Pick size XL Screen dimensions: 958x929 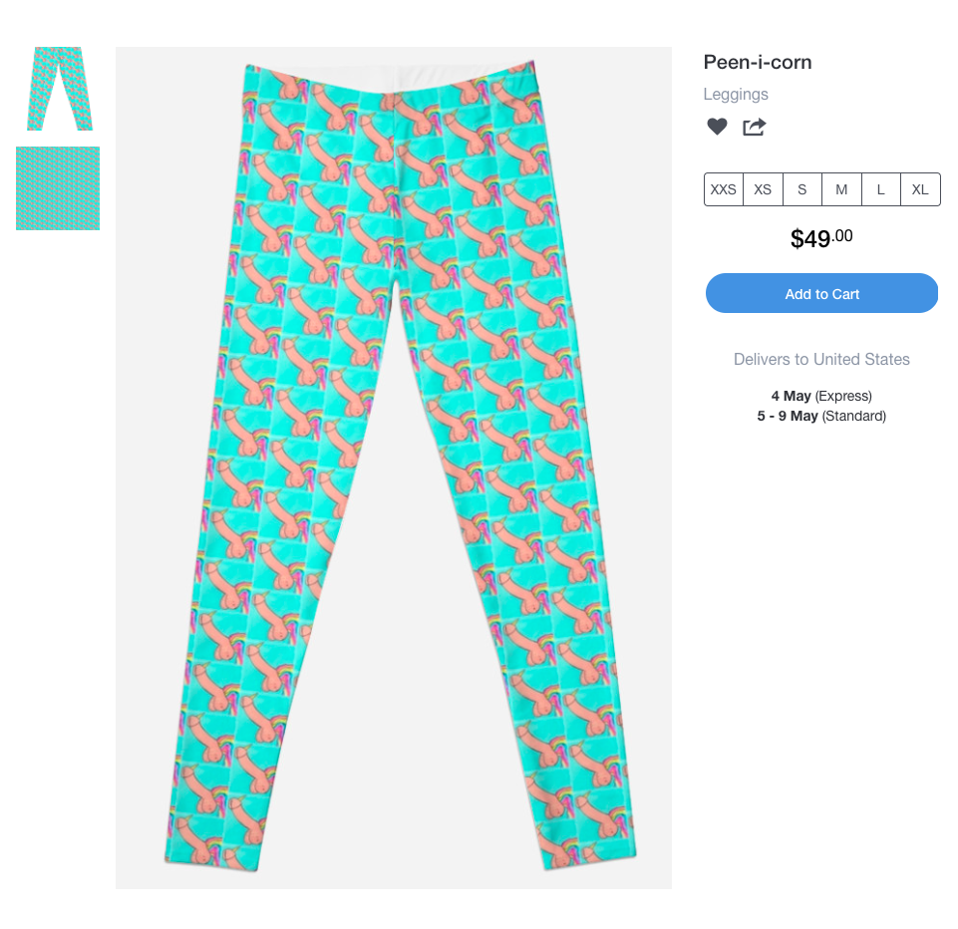point(920,189)
